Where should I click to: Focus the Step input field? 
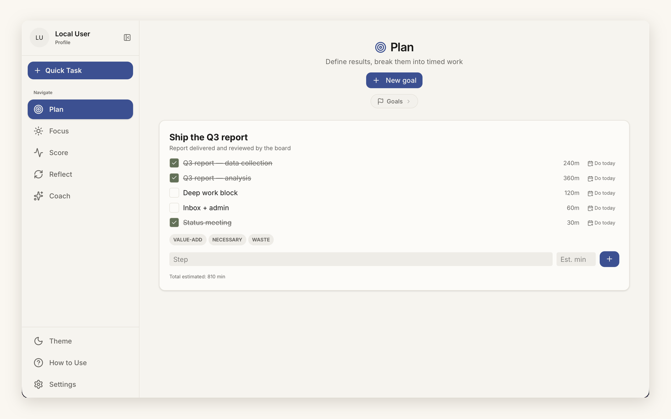click(361, 259)
